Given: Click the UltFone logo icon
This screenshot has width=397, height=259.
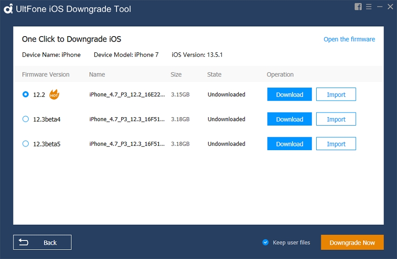Looking at the screenshot, I should (x=8, y=9).
